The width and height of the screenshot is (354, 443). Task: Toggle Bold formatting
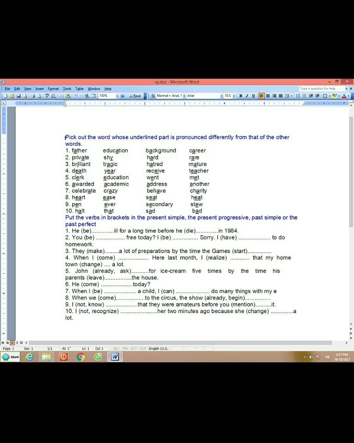(241, 96)
